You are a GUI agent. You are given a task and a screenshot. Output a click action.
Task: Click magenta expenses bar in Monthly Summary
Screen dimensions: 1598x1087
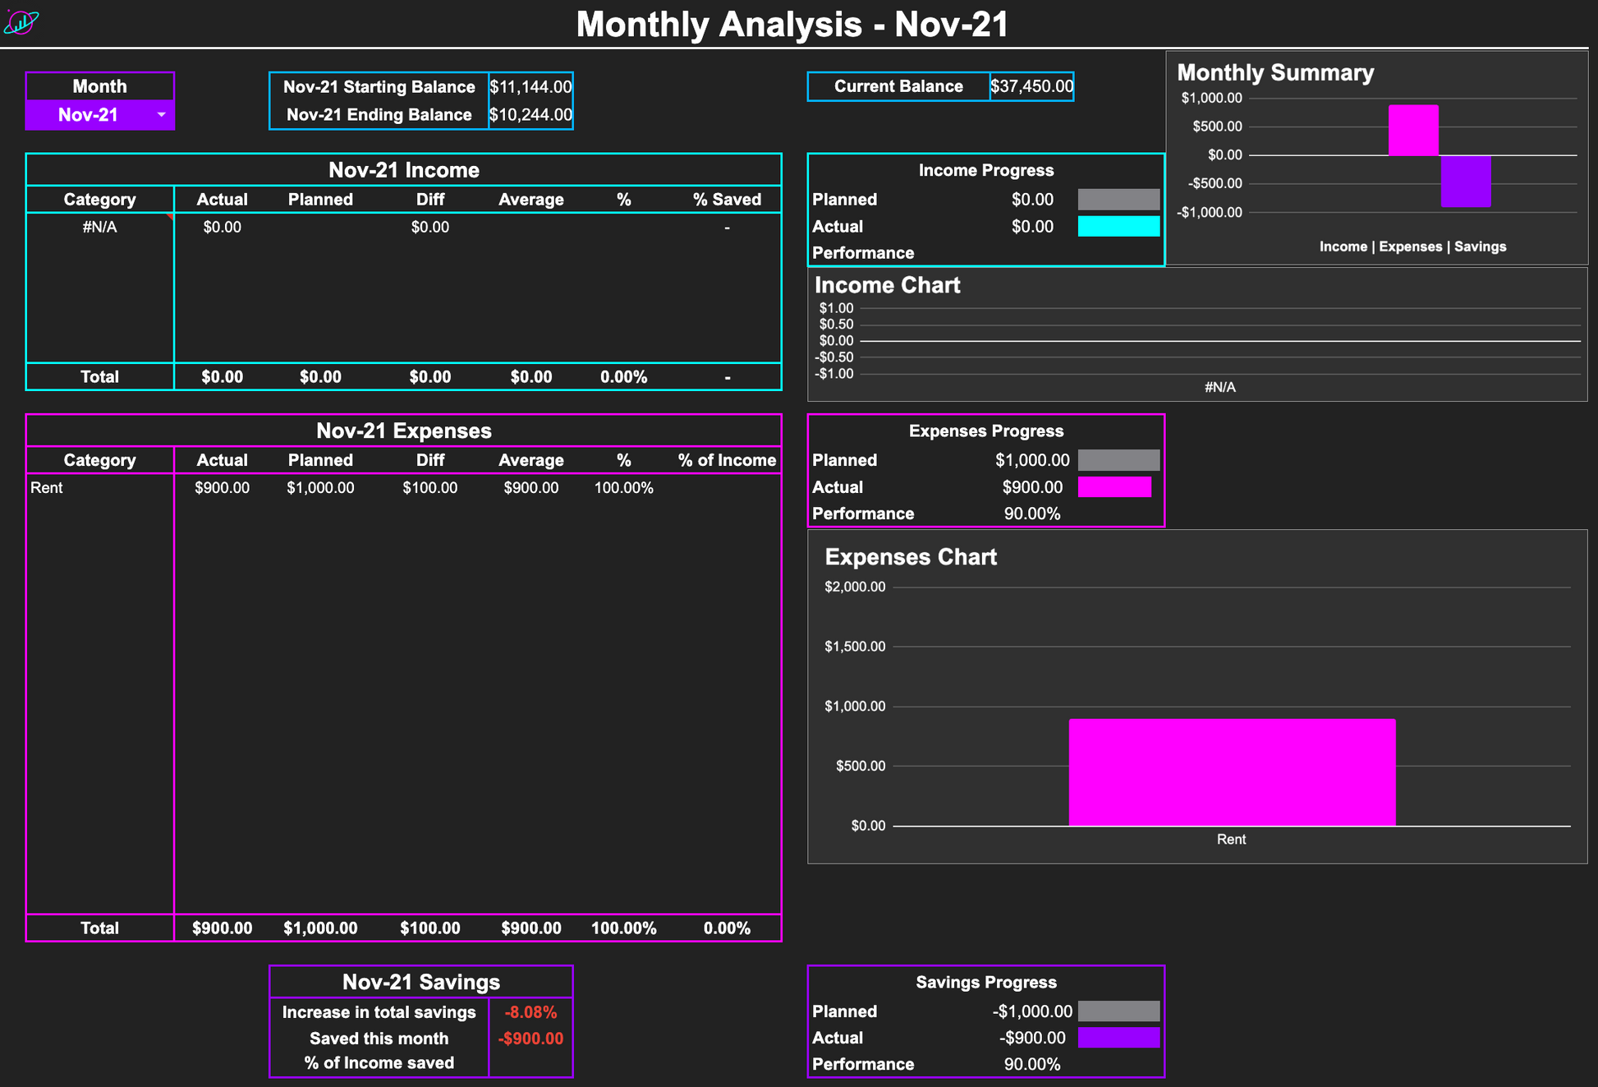1413,130
